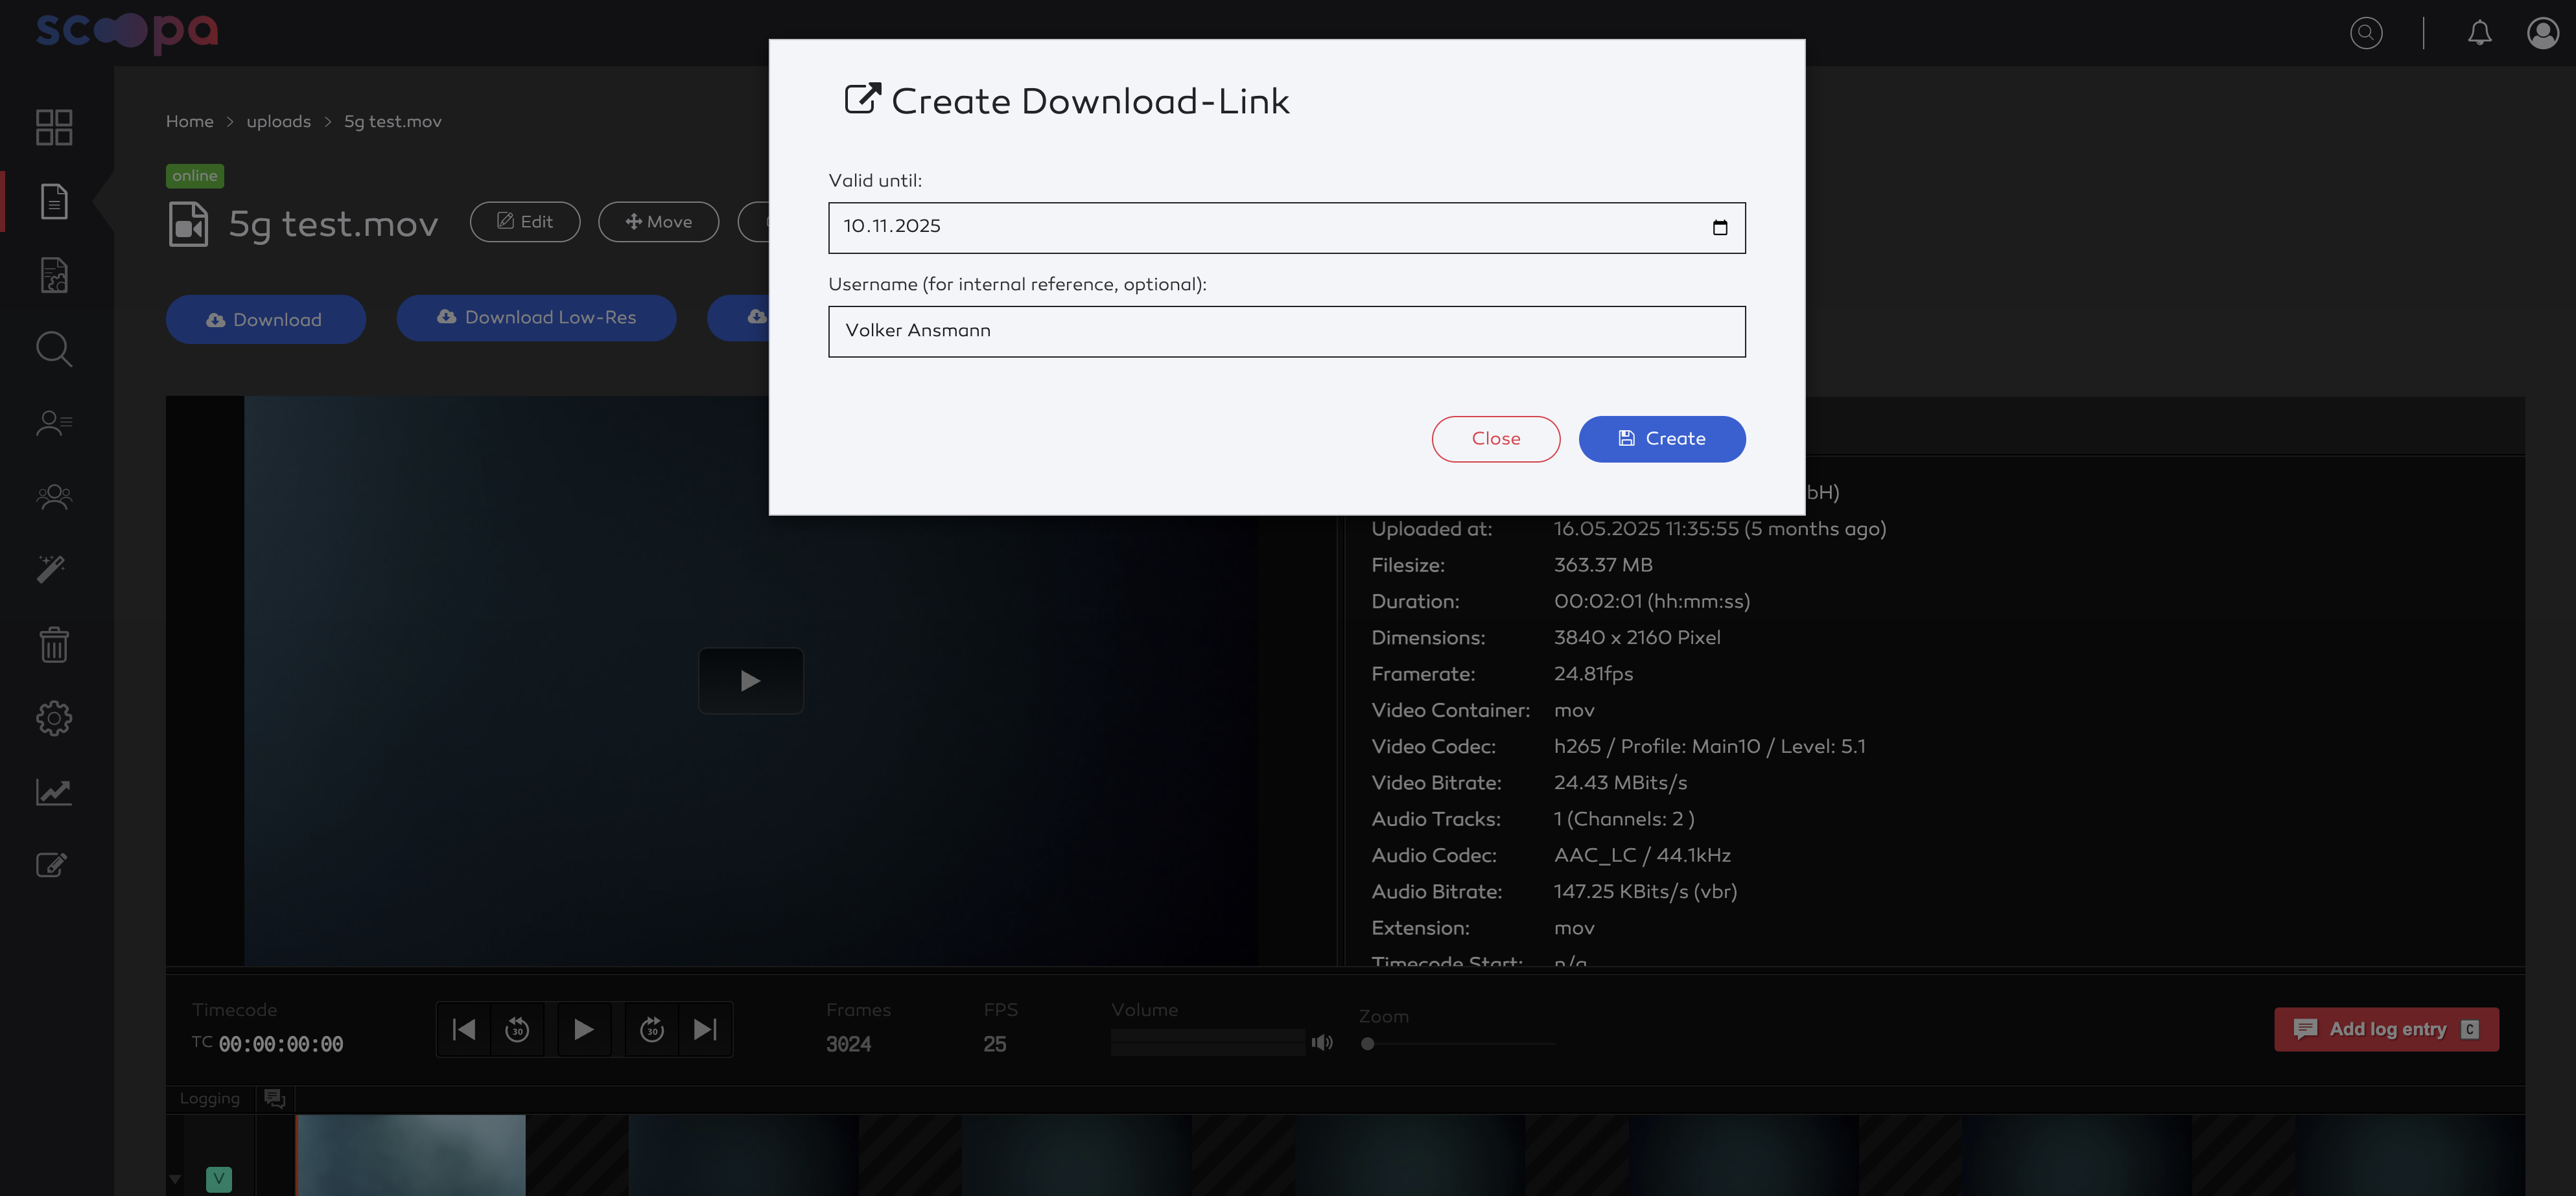This screenshot has height=1196, width=2576.
Task: Click the transport play button
Action: click(584, 1029)
